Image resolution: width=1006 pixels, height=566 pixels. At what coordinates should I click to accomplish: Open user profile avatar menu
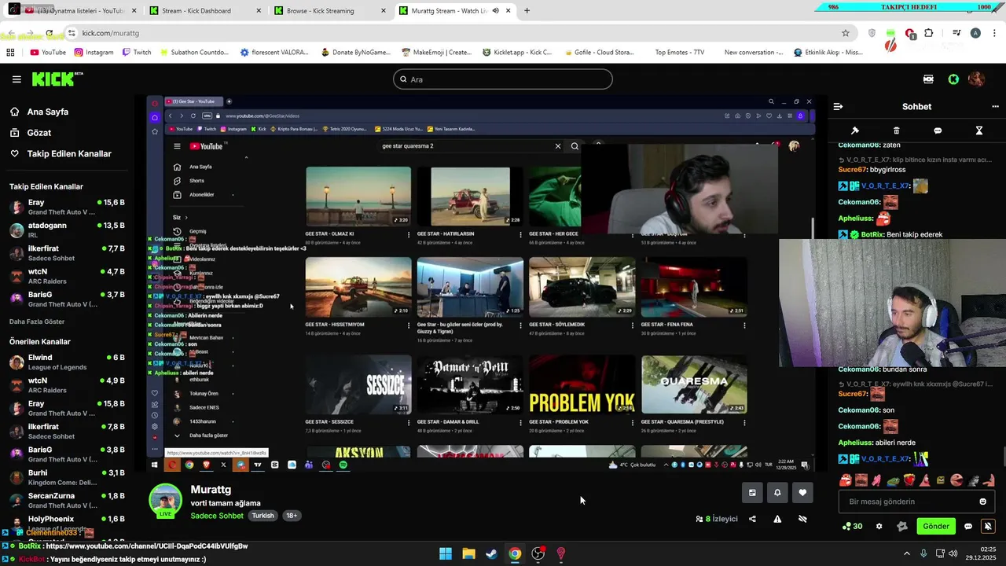pos(976,79)
